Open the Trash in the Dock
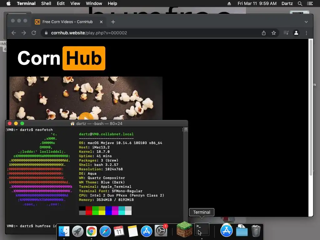Viewport: 320px width, 240px height. [256, 231]
